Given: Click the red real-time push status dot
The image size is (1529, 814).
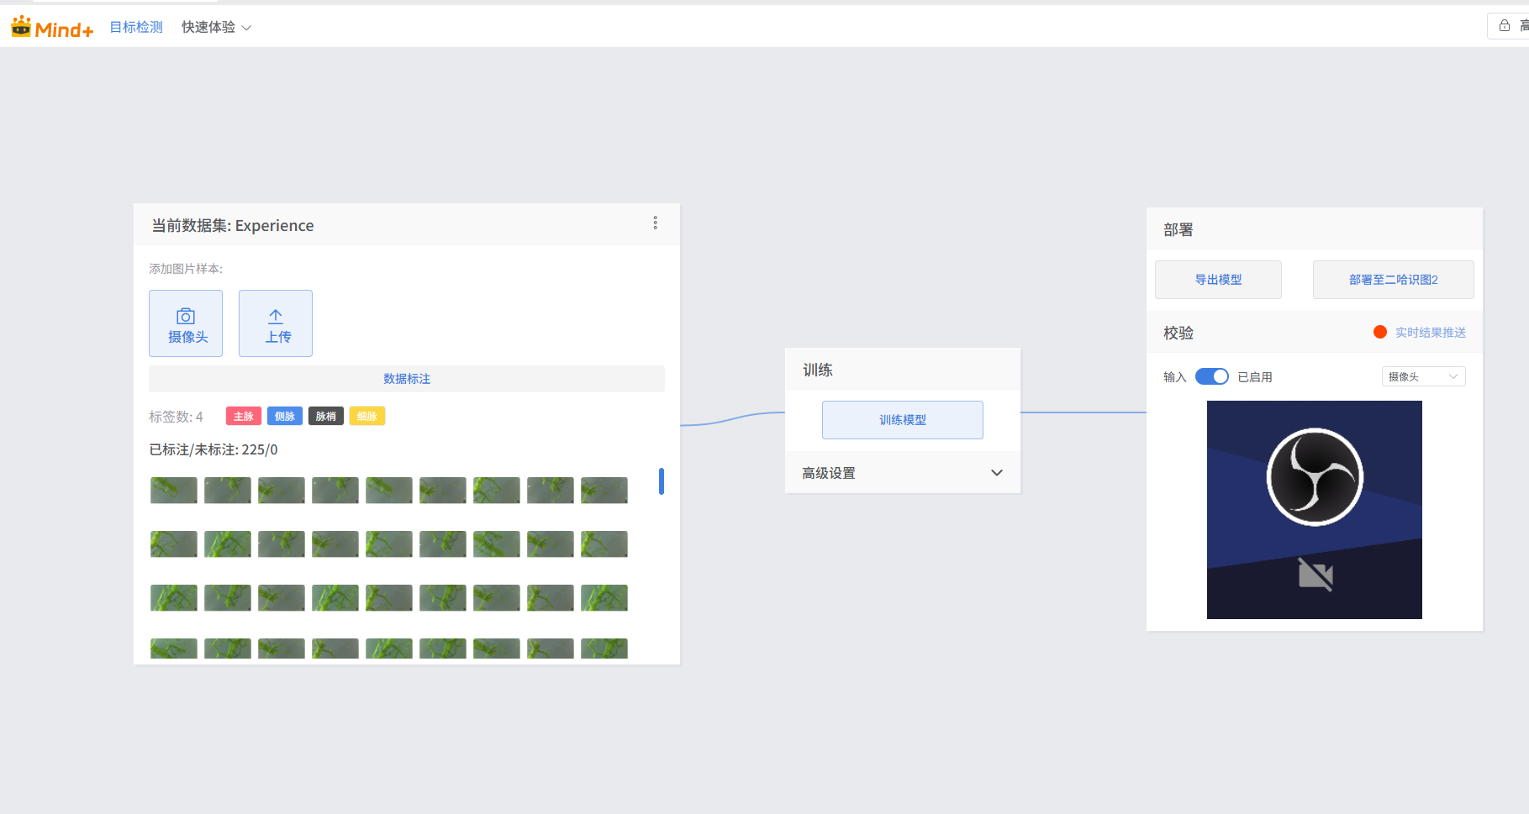Looking at the screenshot, I should click(x=1379, y=332).
